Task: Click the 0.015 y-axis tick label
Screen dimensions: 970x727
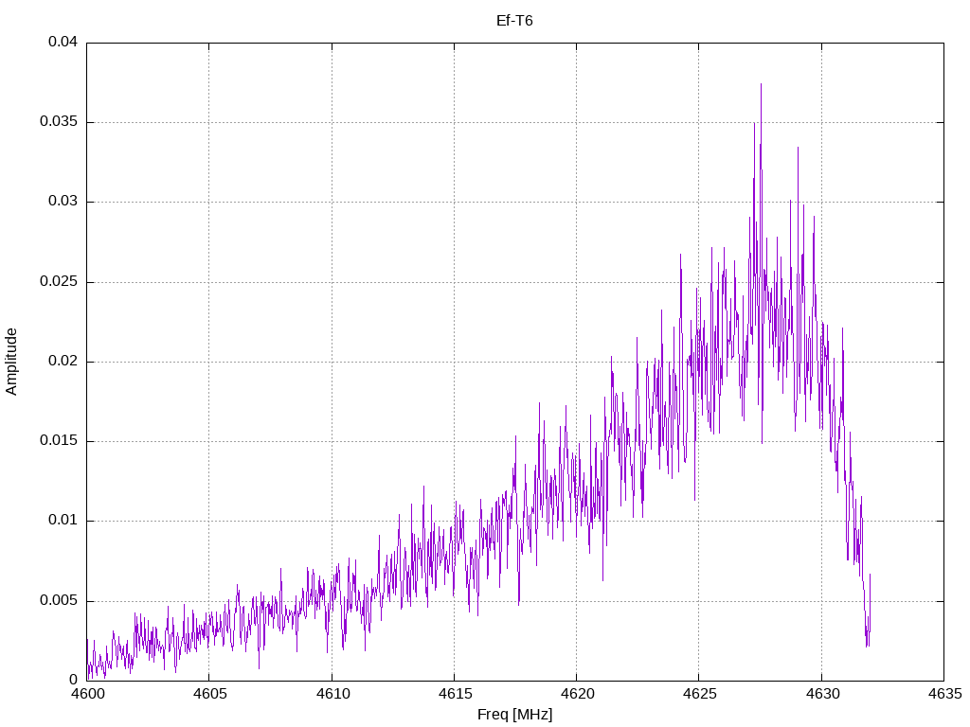Action: 59,441
